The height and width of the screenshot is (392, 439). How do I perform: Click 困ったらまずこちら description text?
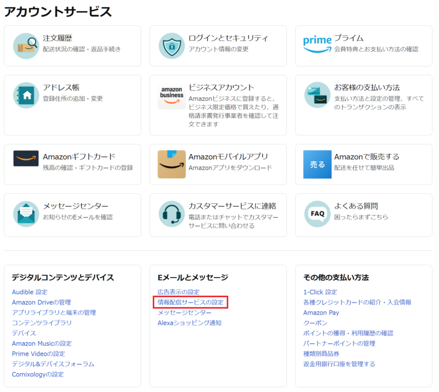point(361,217)
